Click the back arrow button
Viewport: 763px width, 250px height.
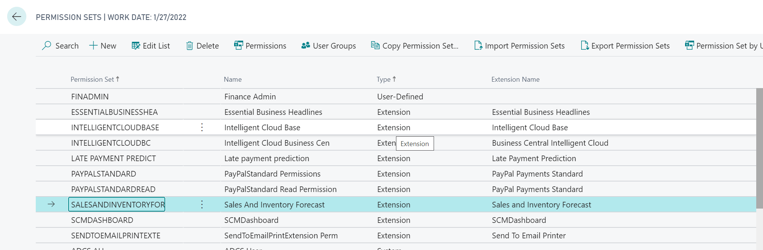[x=17, y=17]
